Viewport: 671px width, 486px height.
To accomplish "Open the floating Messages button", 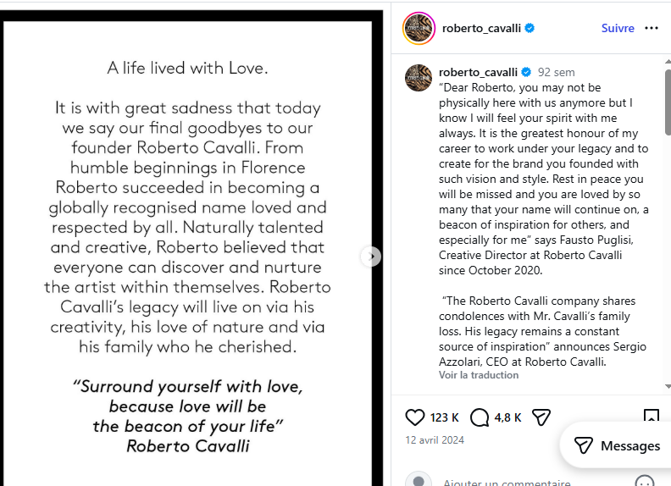I will click(x=616, y=445).
